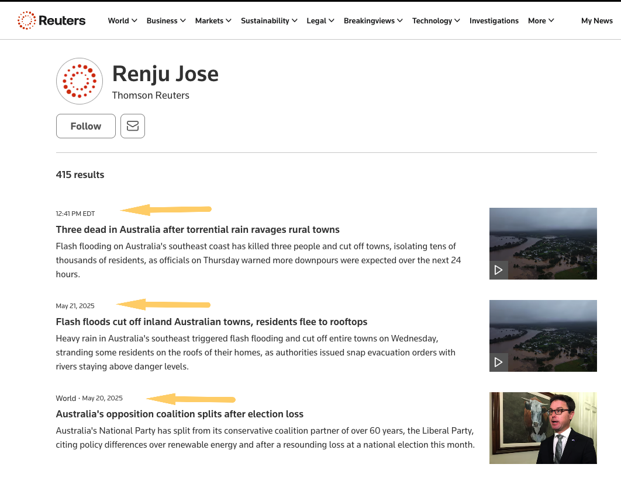Viewport: 621px width, 478px height.
Task: Expand the World navigation dropdown
Action: (122, 20)
